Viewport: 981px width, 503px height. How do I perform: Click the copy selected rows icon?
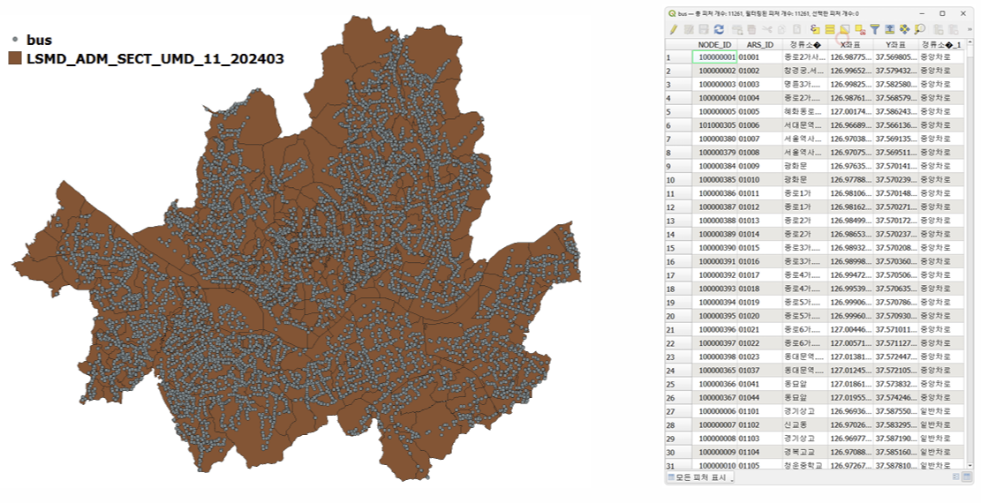tap(782, 29)
